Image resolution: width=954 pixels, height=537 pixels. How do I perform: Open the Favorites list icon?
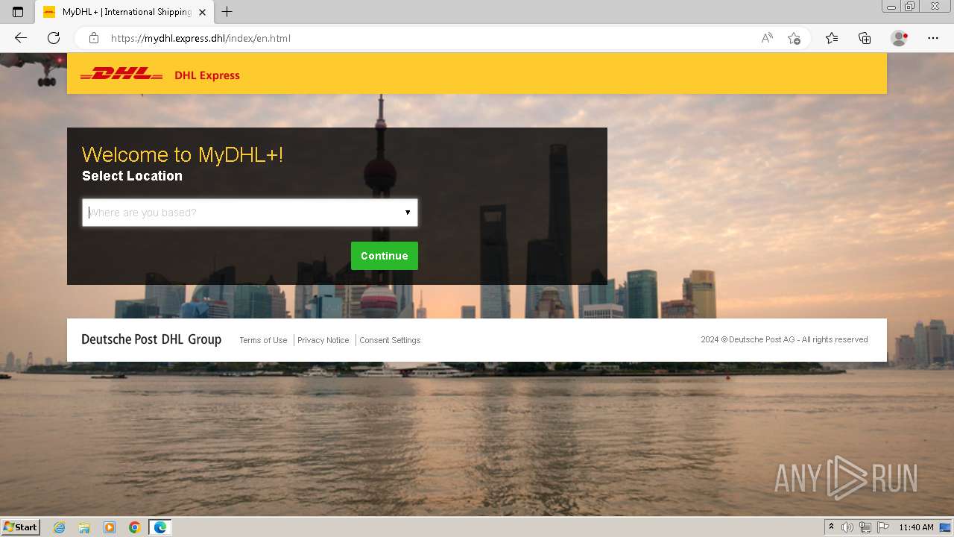tap(832, 38)
